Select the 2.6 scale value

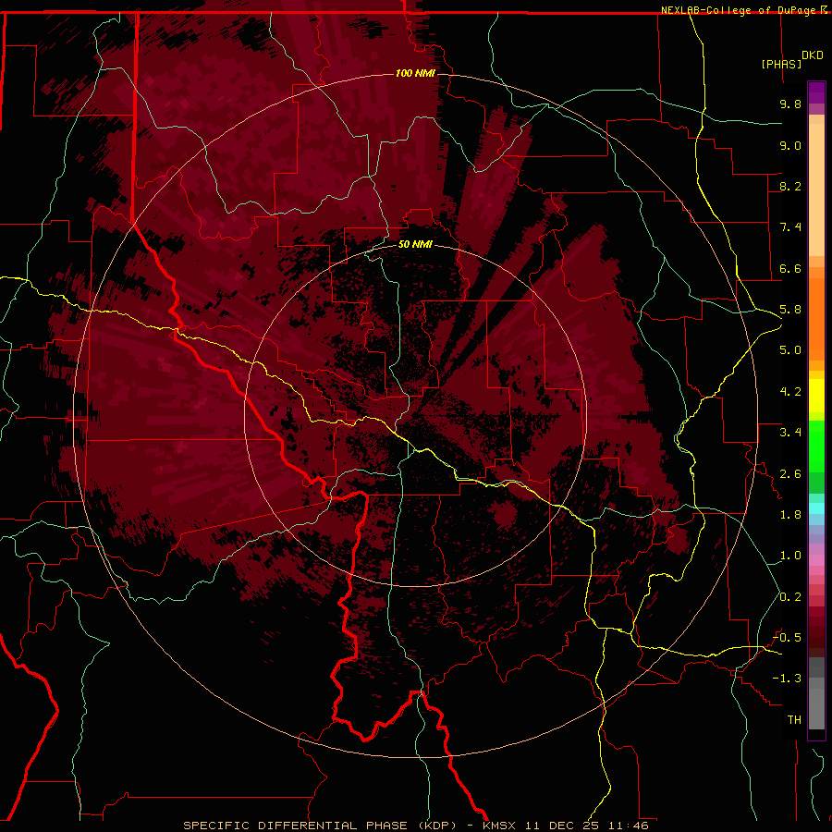pyautogui.click(x=790, y=474)
